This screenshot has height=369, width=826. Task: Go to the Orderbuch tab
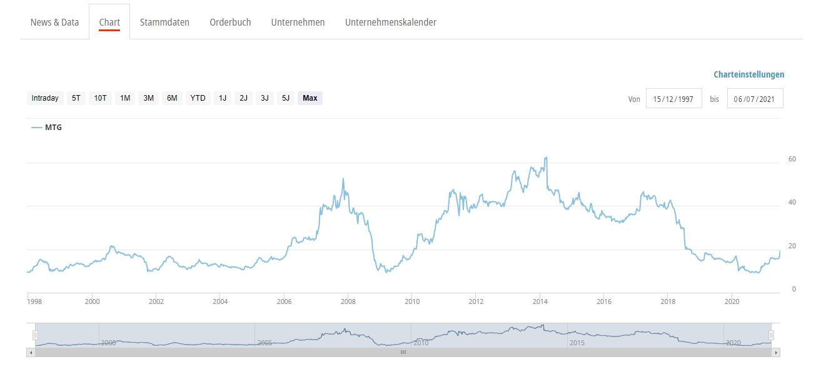(230, 23)
